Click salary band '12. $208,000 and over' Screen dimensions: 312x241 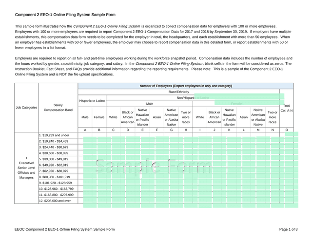[x=58, y=201]
